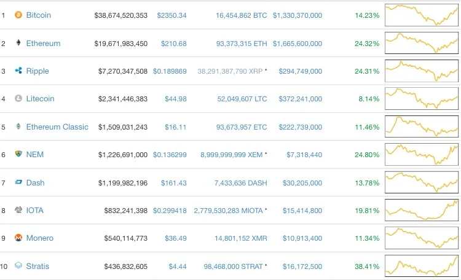Open the IOTA coin page link
The height and width of the screenshot is (280, 461).
point(34,211)
